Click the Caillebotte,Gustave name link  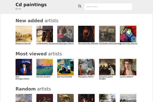[x=47, y=44]
